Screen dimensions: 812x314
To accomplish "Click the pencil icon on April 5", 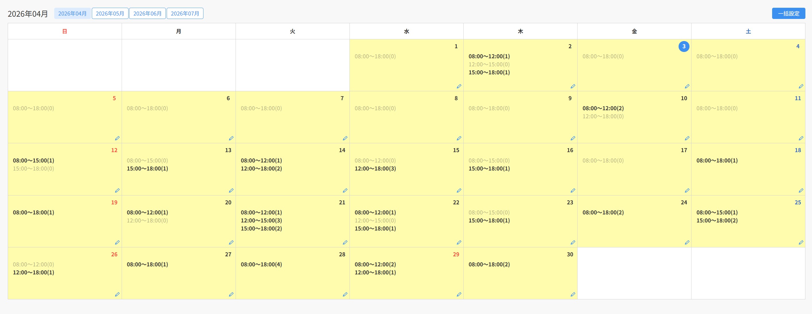I will point(117,138).
